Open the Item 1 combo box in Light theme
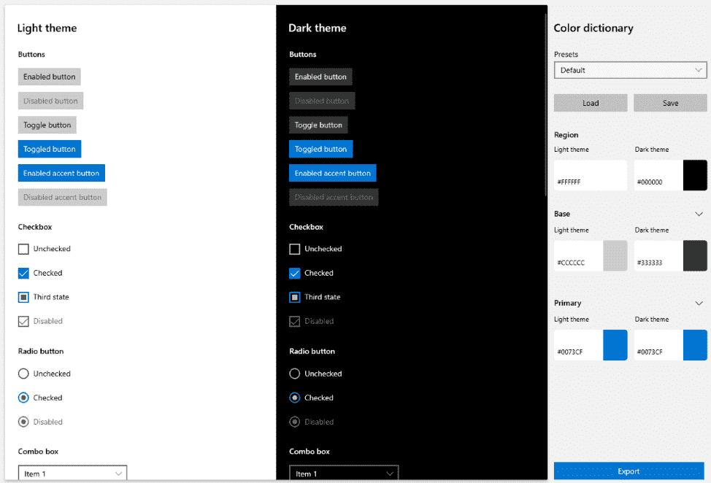 (x=72, y=474)
